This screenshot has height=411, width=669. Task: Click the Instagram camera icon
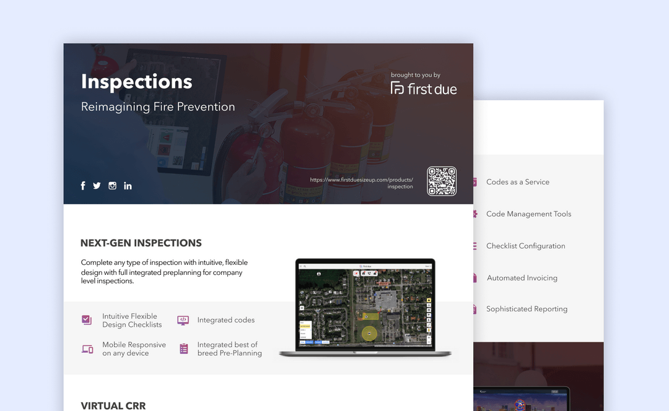tap(112, 185)
